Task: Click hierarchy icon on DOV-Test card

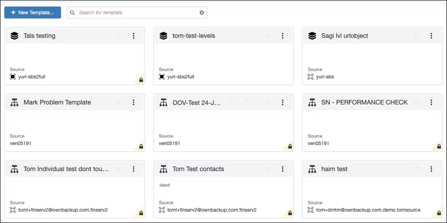Action: click(163, 103)
